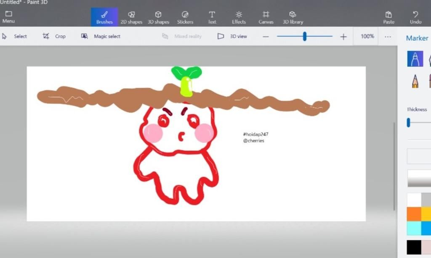Click the #hoidap247 text on canvas

(x=255, y=134)
